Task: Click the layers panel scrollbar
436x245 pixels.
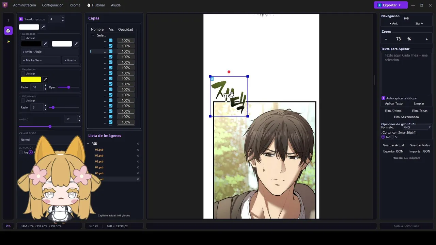Action: point(137,63)
